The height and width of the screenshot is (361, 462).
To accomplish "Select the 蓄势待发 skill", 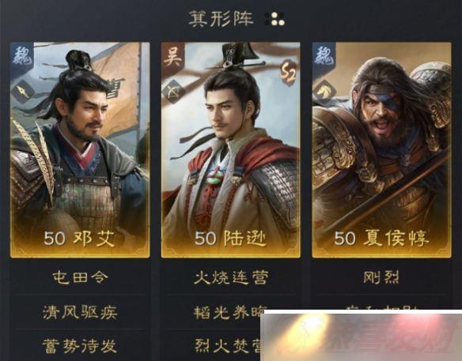I will [x=80, y=346].
